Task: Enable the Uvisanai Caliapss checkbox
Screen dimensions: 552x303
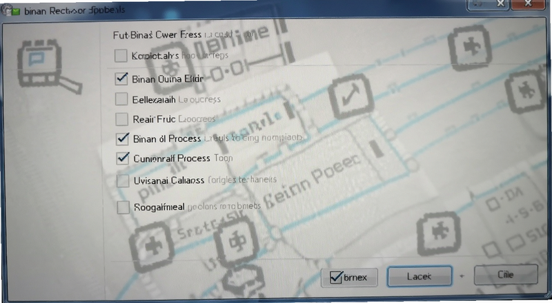Action: pyautogui.click(x=123, y=181)
